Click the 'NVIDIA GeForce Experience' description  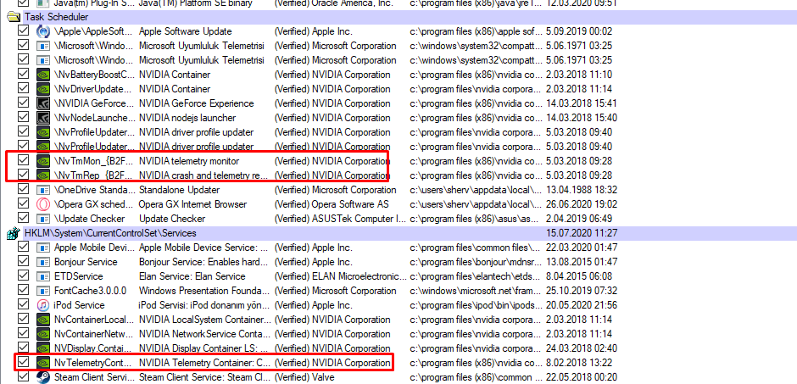tap(196, 103)
